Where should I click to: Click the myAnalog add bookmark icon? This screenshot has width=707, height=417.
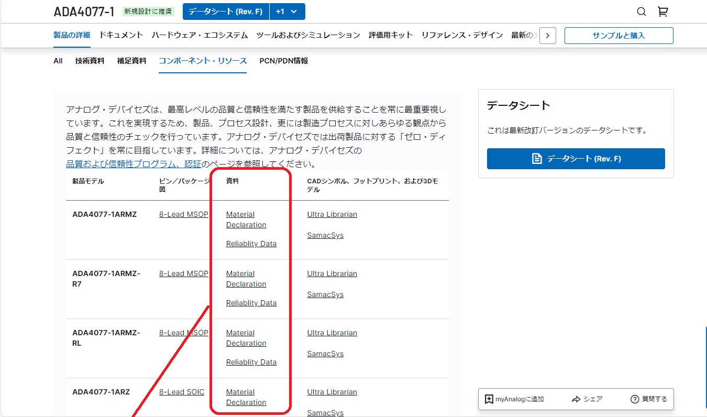pos(489,399)
